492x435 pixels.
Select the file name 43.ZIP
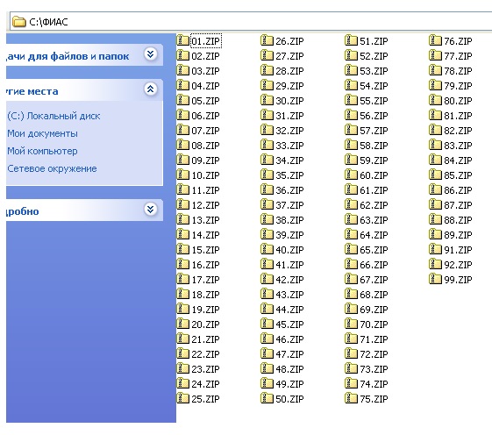[x=289, y=295]
